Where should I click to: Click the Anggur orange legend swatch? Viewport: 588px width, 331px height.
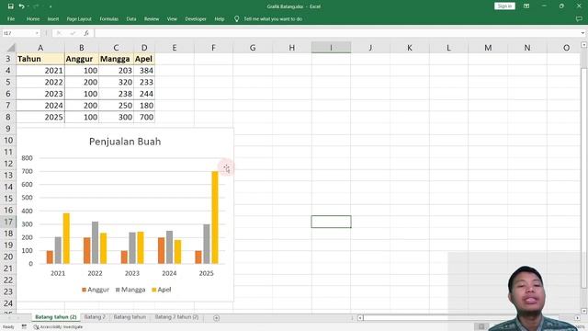(84, 290)
